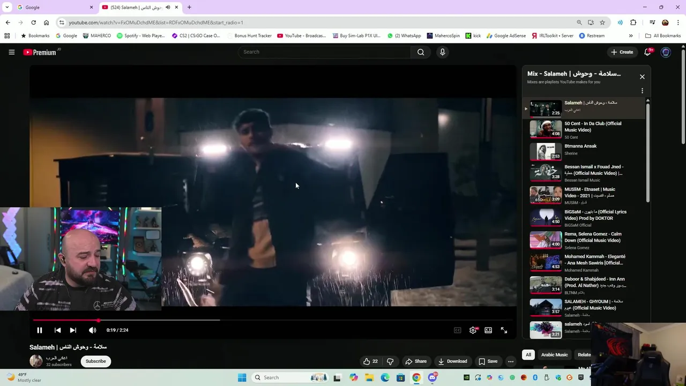Switch player to theater mode
The height and width of the screenshot is (386, 686).
[488, 330]
